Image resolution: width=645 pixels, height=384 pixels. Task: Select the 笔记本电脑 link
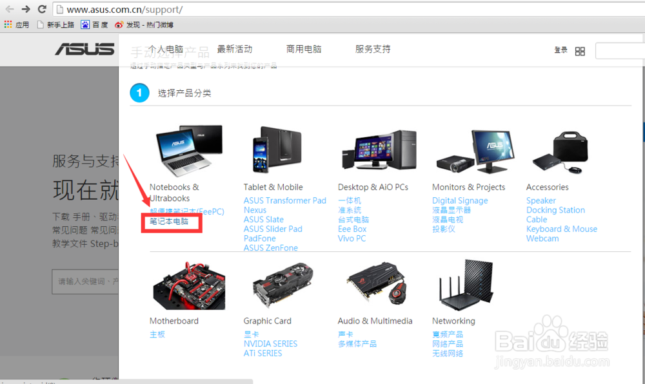click(169, 222)
